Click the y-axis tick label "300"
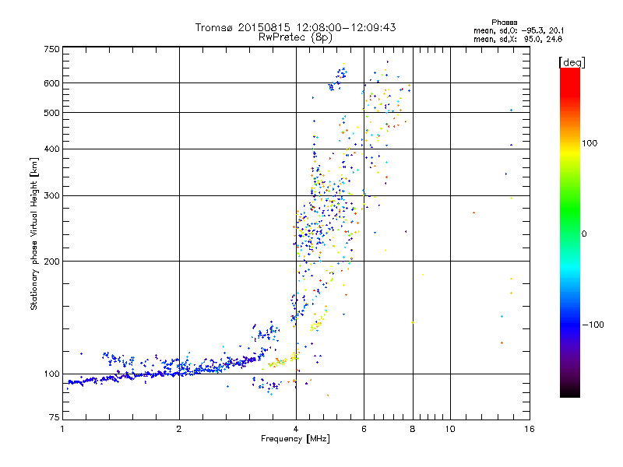This screenshot has height=467, width=623. point(51,196)
